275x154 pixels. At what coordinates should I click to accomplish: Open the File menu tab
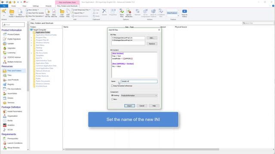(x=4, y=6)
